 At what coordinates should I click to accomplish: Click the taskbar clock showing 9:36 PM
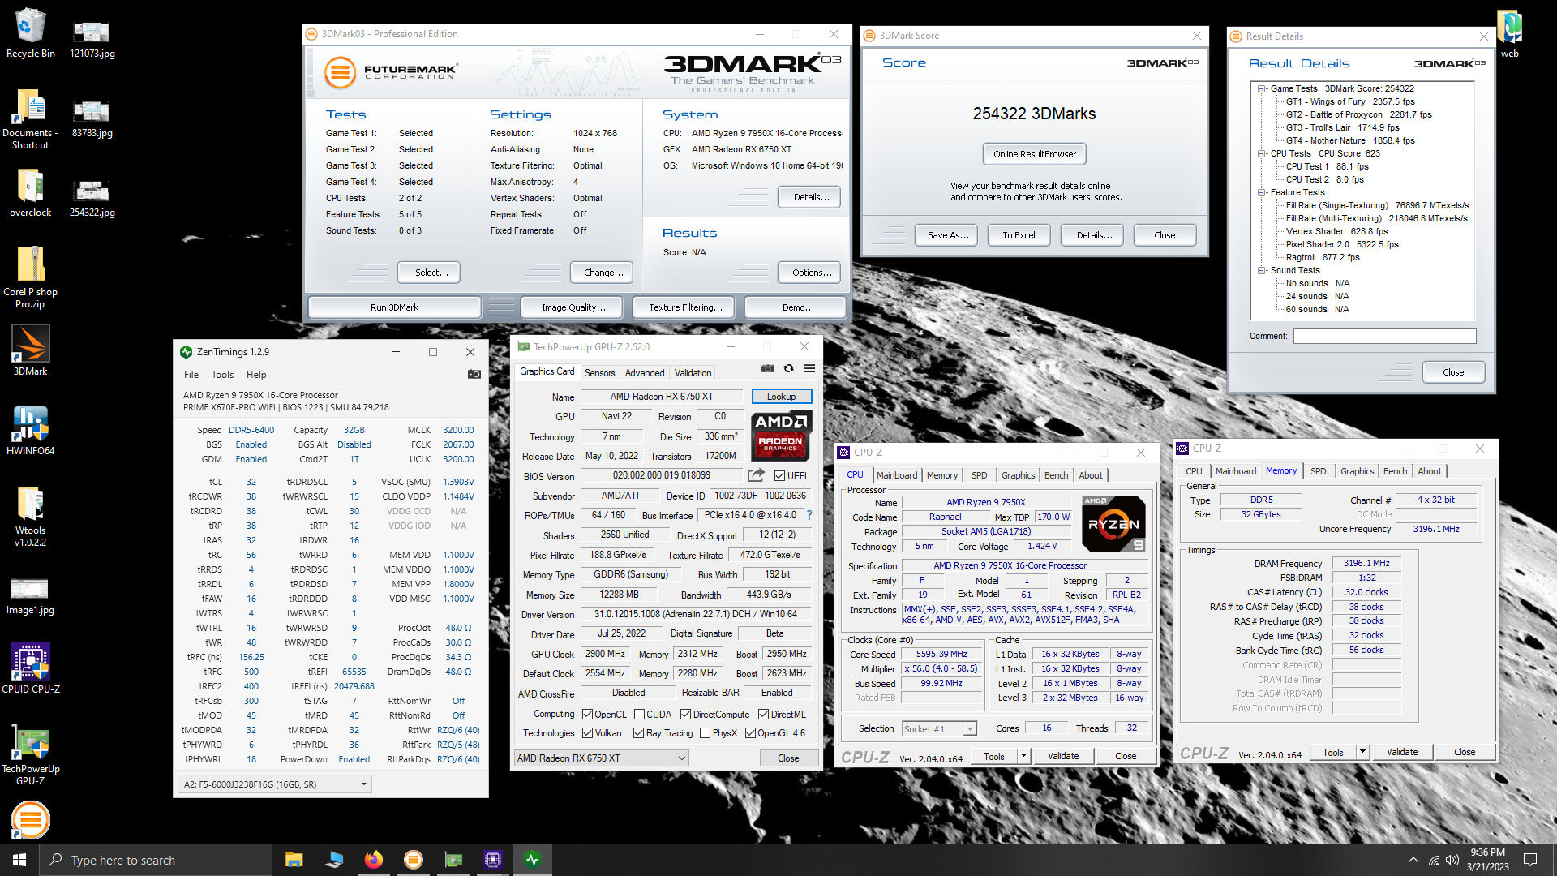tap(1487, 860)
